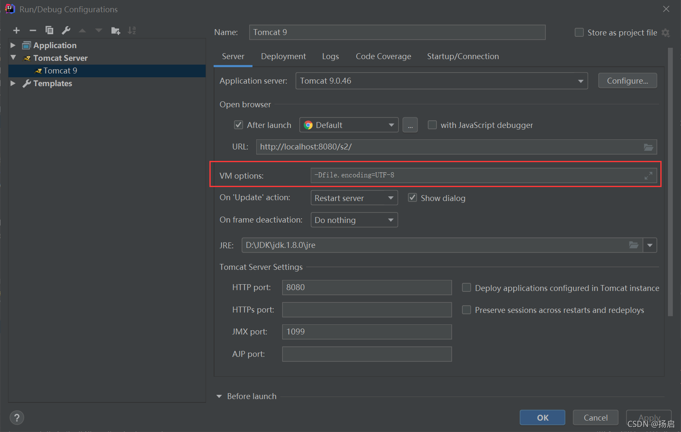The image size is (681, 432).
Task: Switch to the Deployment tab
Action: (x=283, y=56)
